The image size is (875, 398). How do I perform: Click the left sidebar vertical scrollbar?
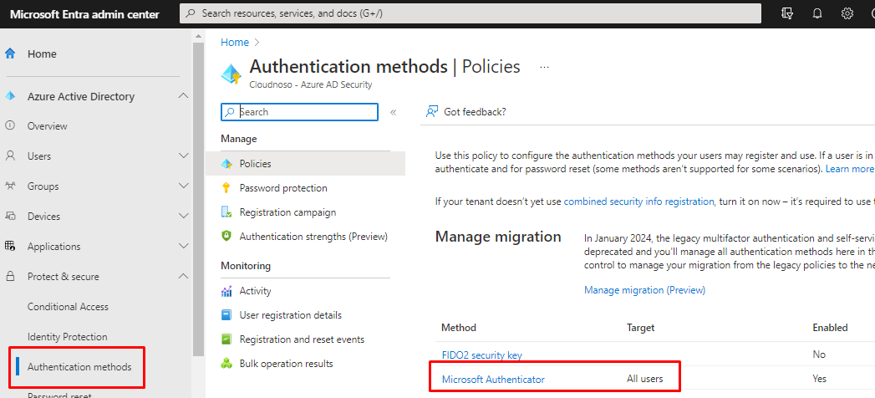[198, 201]
